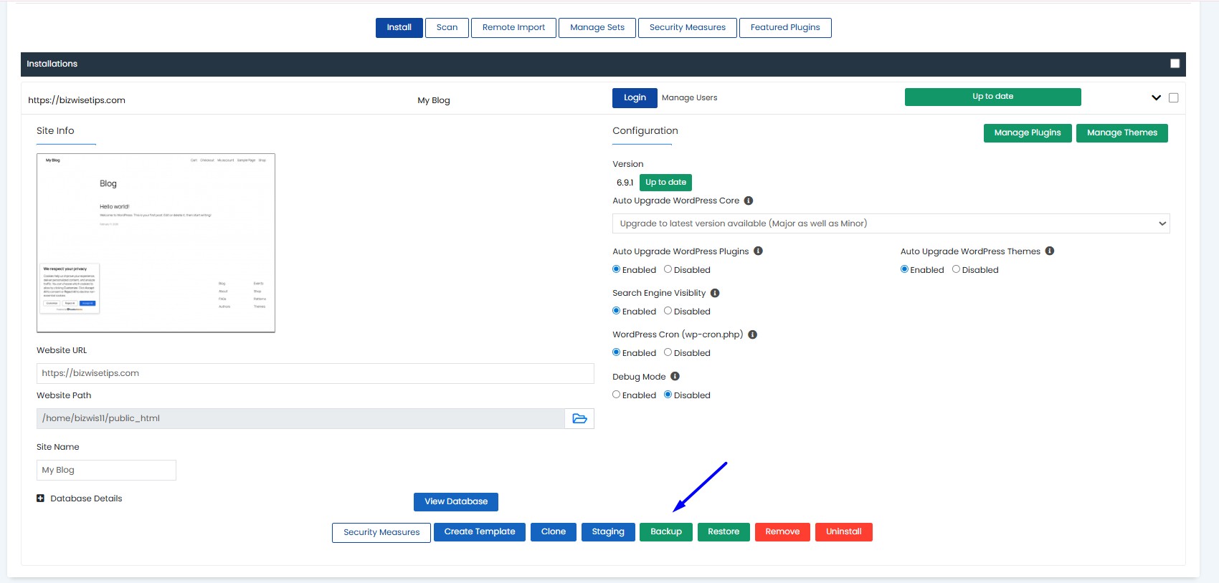Open folder browser icon for Website Path
Screen dimensions: 1219x583
[579, 418]
